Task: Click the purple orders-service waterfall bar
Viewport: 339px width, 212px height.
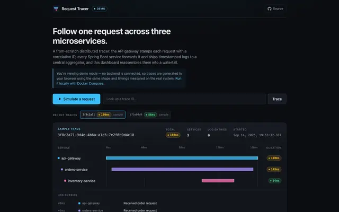Action: pos(182,170)
